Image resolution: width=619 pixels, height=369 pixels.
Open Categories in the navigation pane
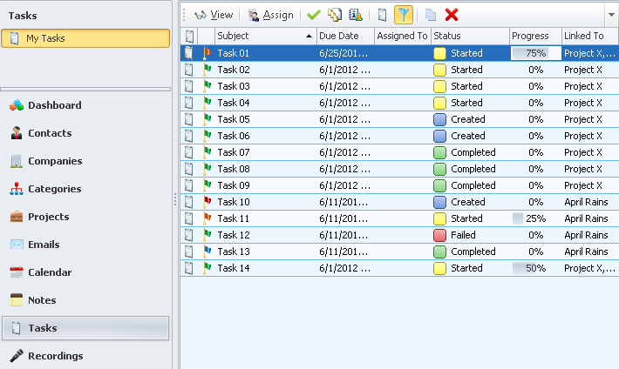point(54,189)
